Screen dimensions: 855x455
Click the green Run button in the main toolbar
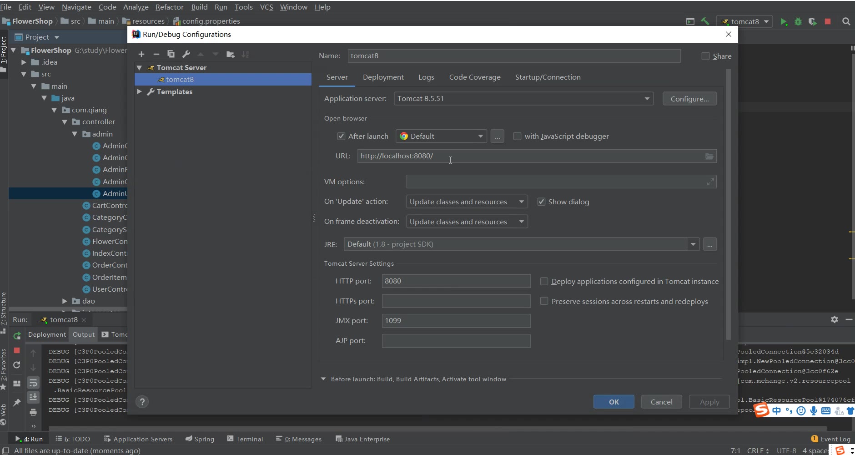784,21
